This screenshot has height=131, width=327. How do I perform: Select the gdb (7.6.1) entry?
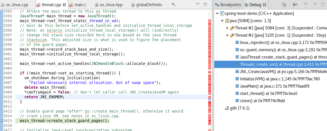pyautogui.click(x=240, y=108)
